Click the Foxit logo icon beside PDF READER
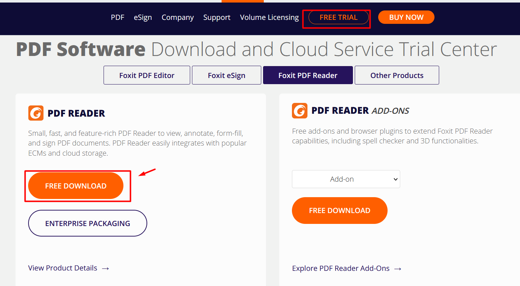This screenshot has height=286, width=520. click(36, 113)
